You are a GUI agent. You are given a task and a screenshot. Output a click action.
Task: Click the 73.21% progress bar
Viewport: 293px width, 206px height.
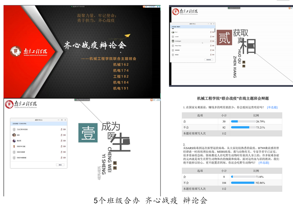243,127
